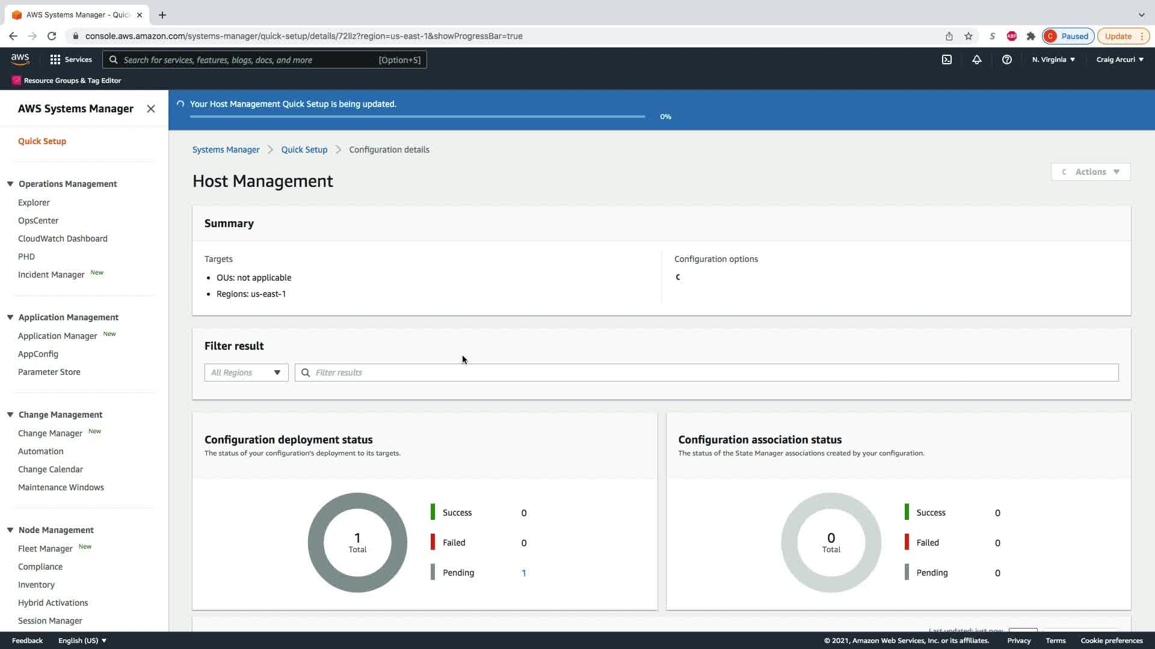Expand the Actions dropdown button

pyautogui.click(x=1090, y=172)
